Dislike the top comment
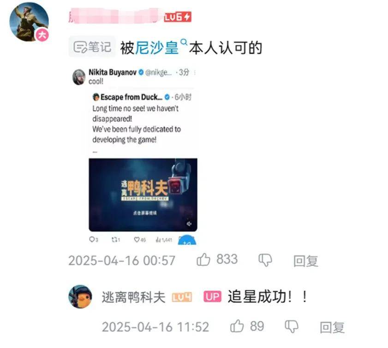388x348 pixels. (265, 260)
